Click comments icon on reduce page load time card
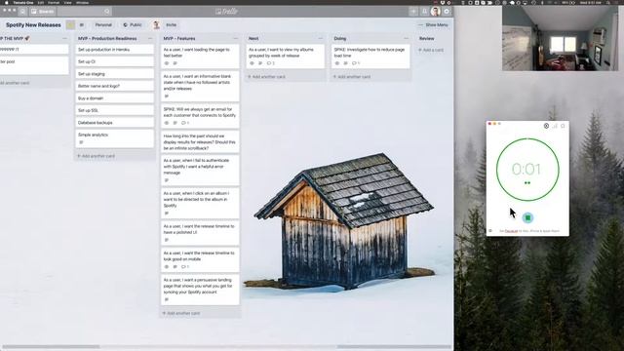 click(x=356, y=63)
